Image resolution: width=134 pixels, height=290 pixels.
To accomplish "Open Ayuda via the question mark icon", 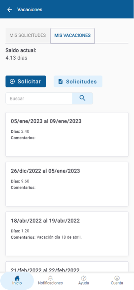I will click(x=84, y=278).
